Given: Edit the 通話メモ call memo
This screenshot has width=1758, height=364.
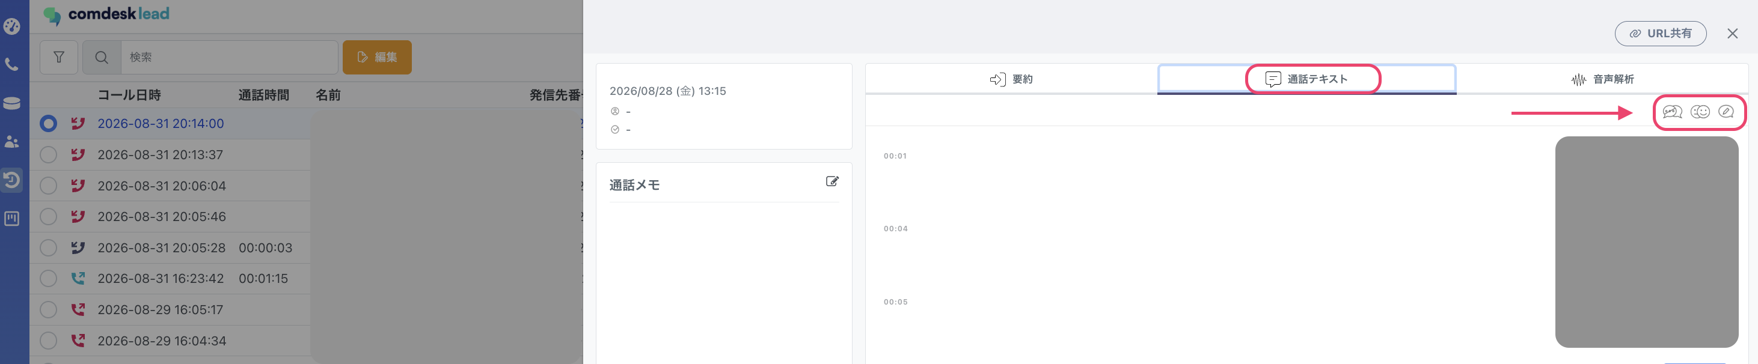Looking at the screenshot, I should (832, 181).
